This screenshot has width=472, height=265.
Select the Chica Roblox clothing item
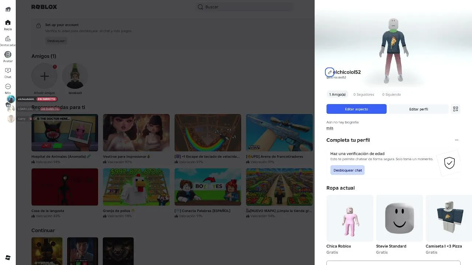[350, 218]
